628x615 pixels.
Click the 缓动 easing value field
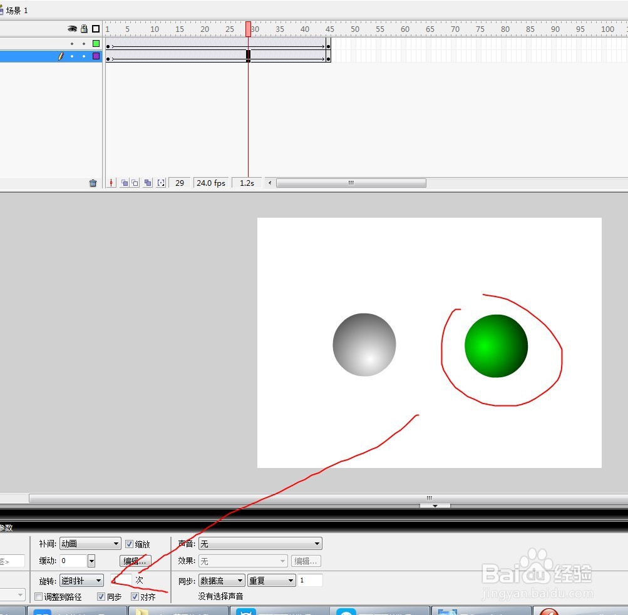click(x=73, y=561)
